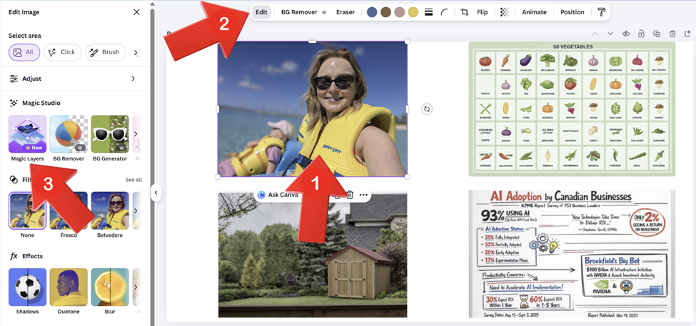The height and width of the screenshot is (326, 696).
Task: Click See all filters link
Action: click(x=133, y=180)
